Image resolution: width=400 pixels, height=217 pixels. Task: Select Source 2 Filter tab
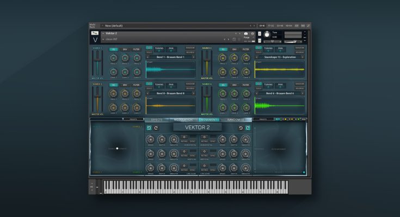245,49
